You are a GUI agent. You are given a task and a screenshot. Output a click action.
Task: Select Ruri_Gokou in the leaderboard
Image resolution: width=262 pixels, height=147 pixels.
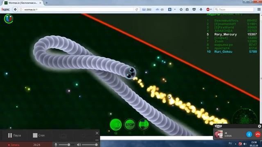click(223, 52)
